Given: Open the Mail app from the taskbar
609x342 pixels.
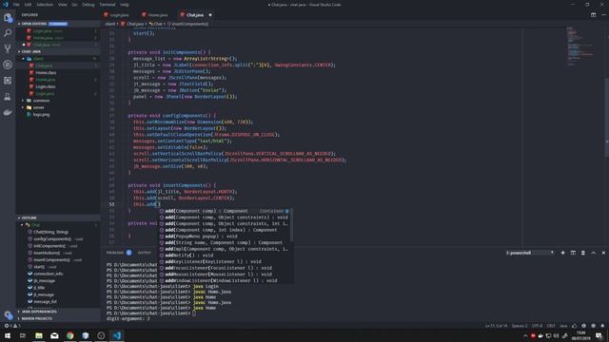Looking at the screenshot, I should (x=54, y=335).
